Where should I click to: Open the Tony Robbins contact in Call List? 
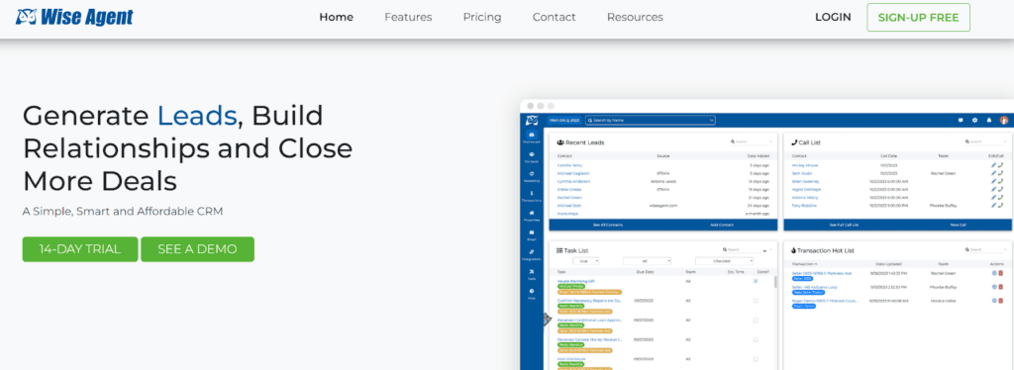pos(804,206)
